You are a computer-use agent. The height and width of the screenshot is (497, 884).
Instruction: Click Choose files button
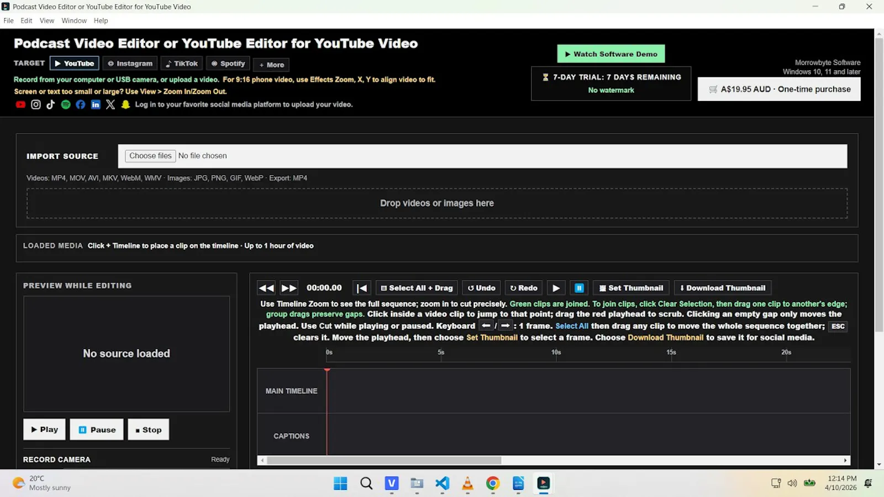pyautogui.click(x=150, y=156)
